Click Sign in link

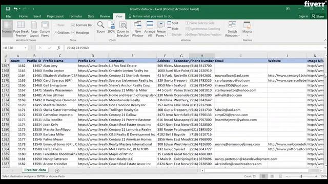(303, 16)
